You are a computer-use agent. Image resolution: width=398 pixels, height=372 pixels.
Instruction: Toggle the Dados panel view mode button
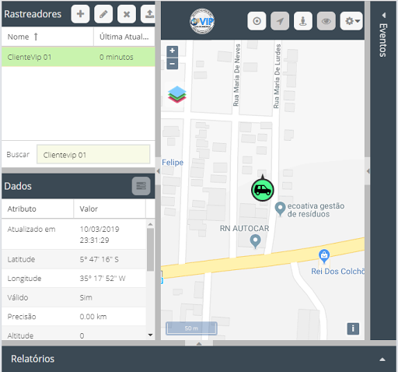click(x=141, y=186)
